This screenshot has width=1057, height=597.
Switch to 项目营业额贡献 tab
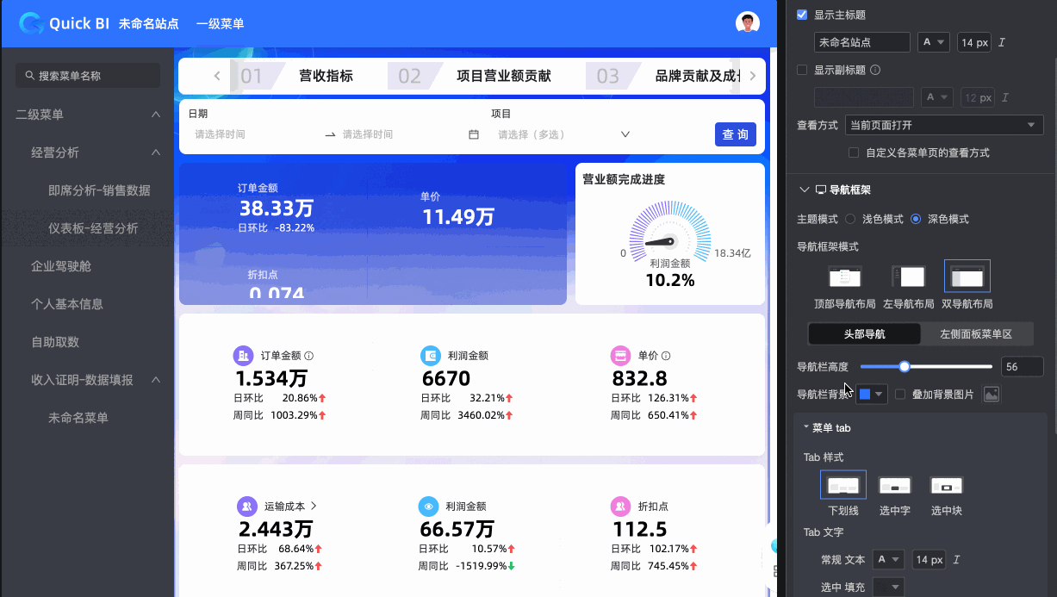[x=504, y=76]
